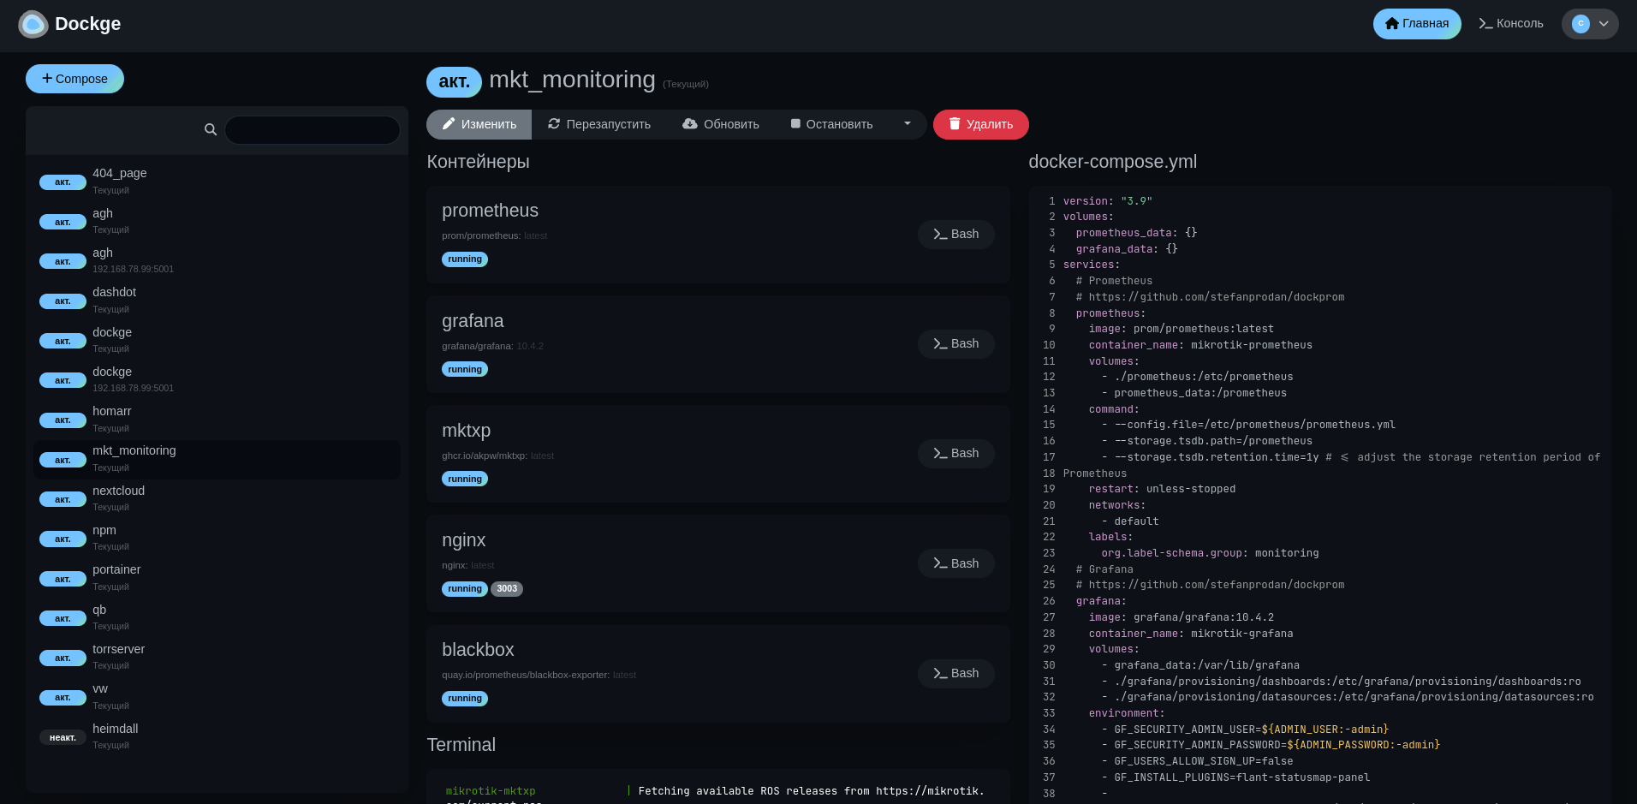Image resolution: width=1637 pixels, height=804 pixels.
Task: Click the red Удалить delete button
Action: (981, 124)
